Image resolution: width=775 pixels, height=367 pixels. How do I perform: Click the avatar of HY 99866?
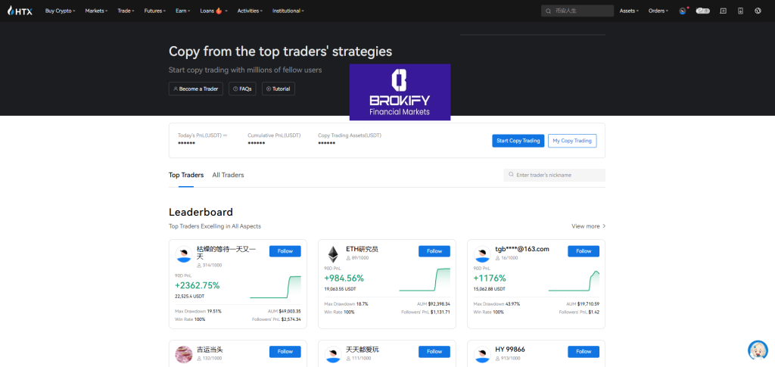click(x=482, y=354)
